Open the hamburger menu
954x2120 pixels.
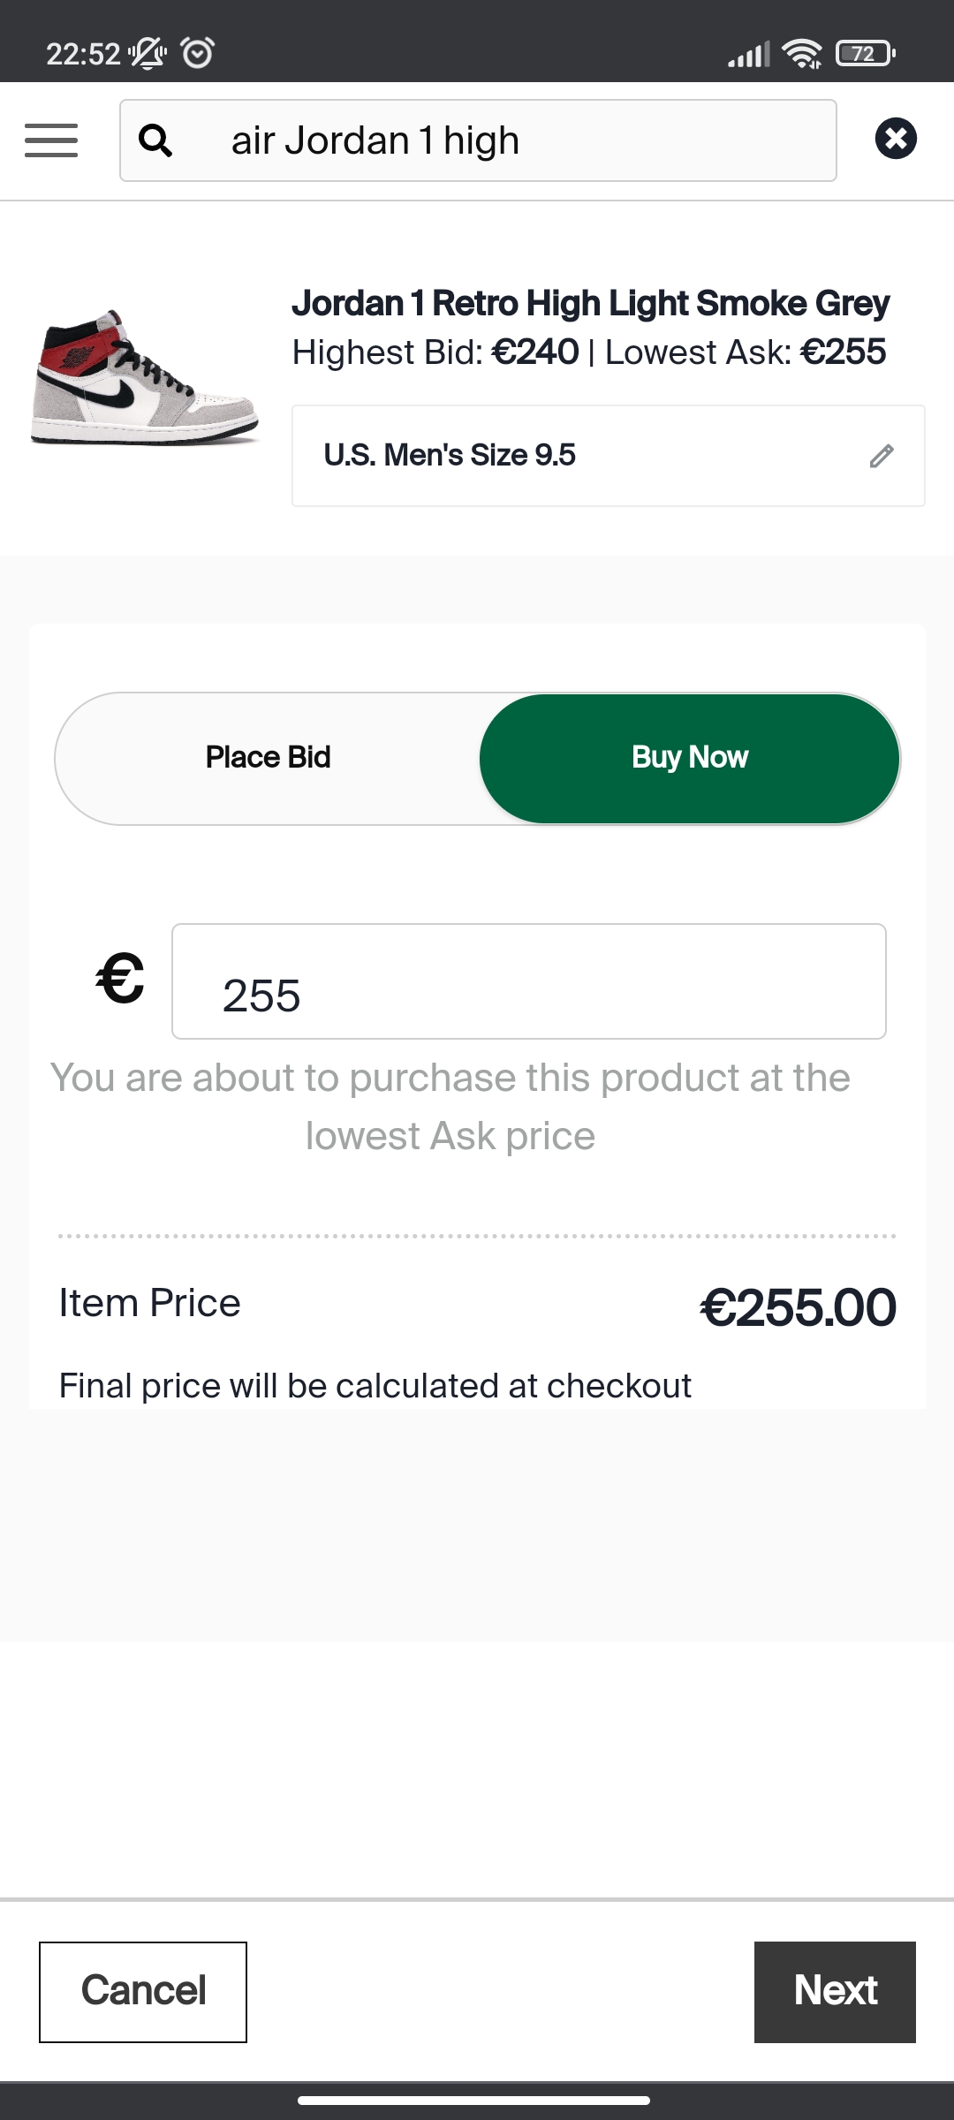(x=51, y=140)
